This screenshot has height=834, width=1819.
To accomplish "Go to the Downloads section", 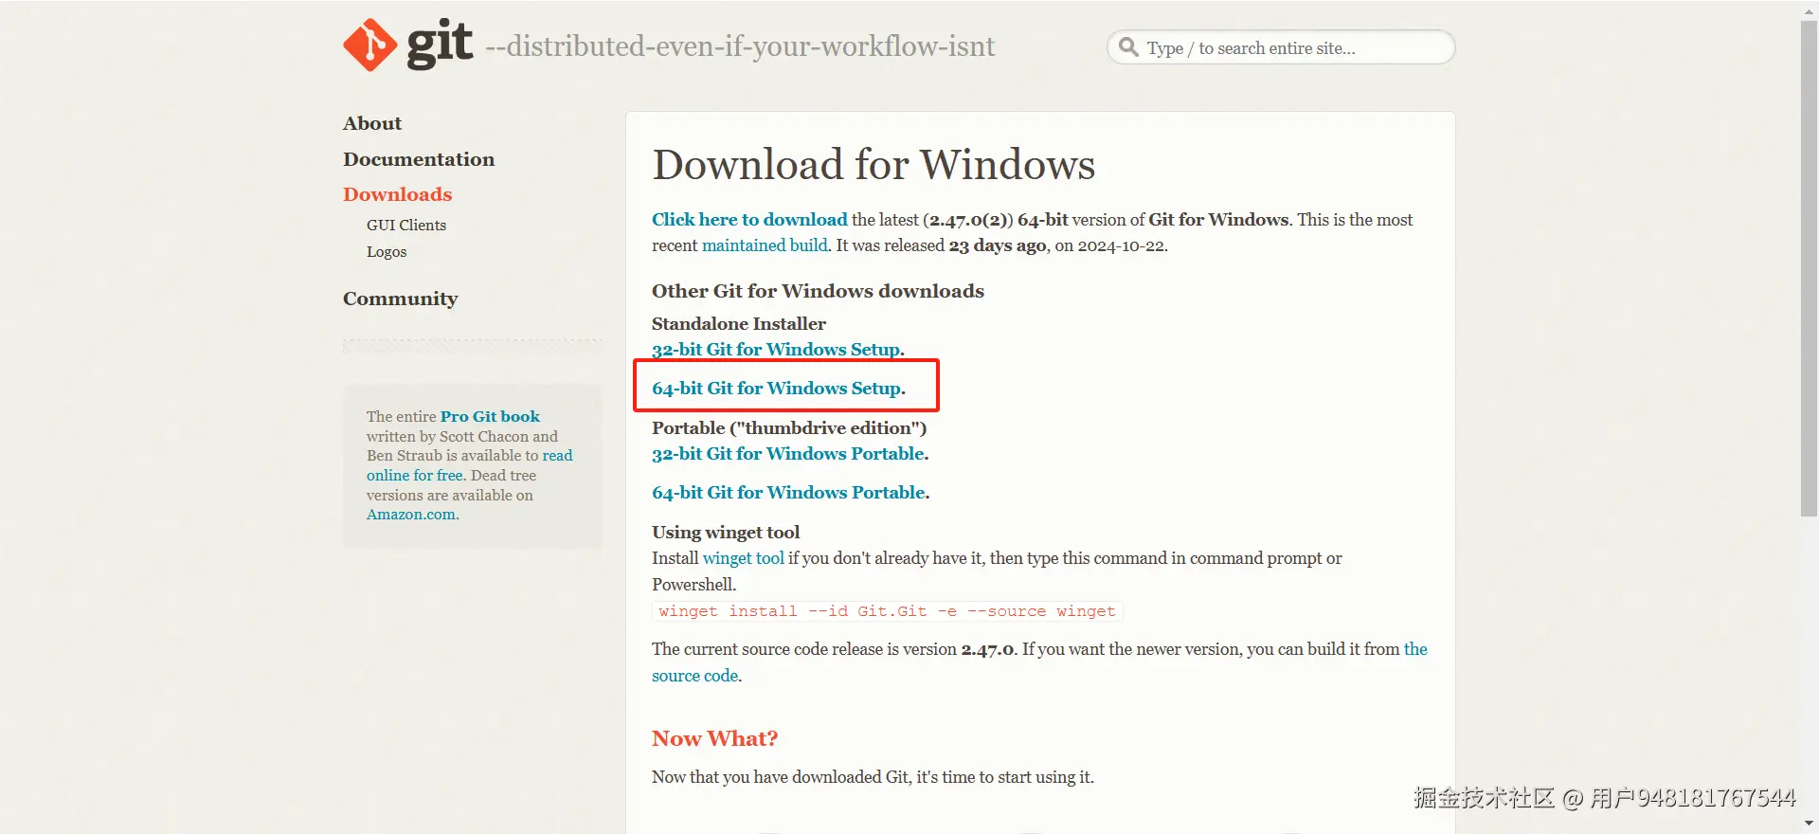I will click(398, 194).
